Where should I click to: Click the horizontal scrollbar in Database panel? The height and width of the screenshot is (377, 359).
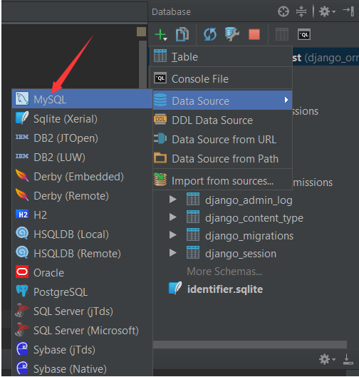tap(250, 344)
